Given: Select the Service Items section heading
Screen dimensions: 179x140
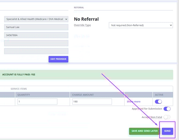Looking at the screenshot, I should coord(19,89).
